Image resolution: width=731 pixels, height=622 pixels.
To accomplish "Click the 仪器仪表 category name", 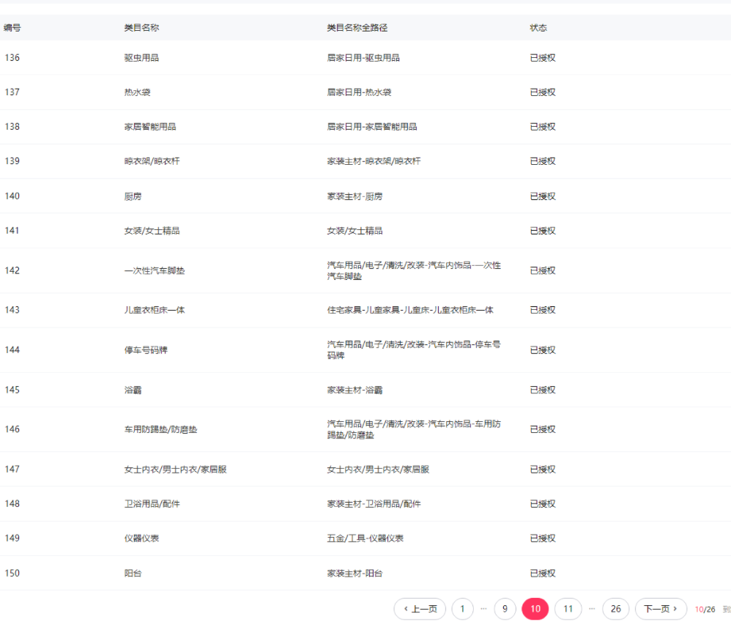I will click(x=141, y=538).
